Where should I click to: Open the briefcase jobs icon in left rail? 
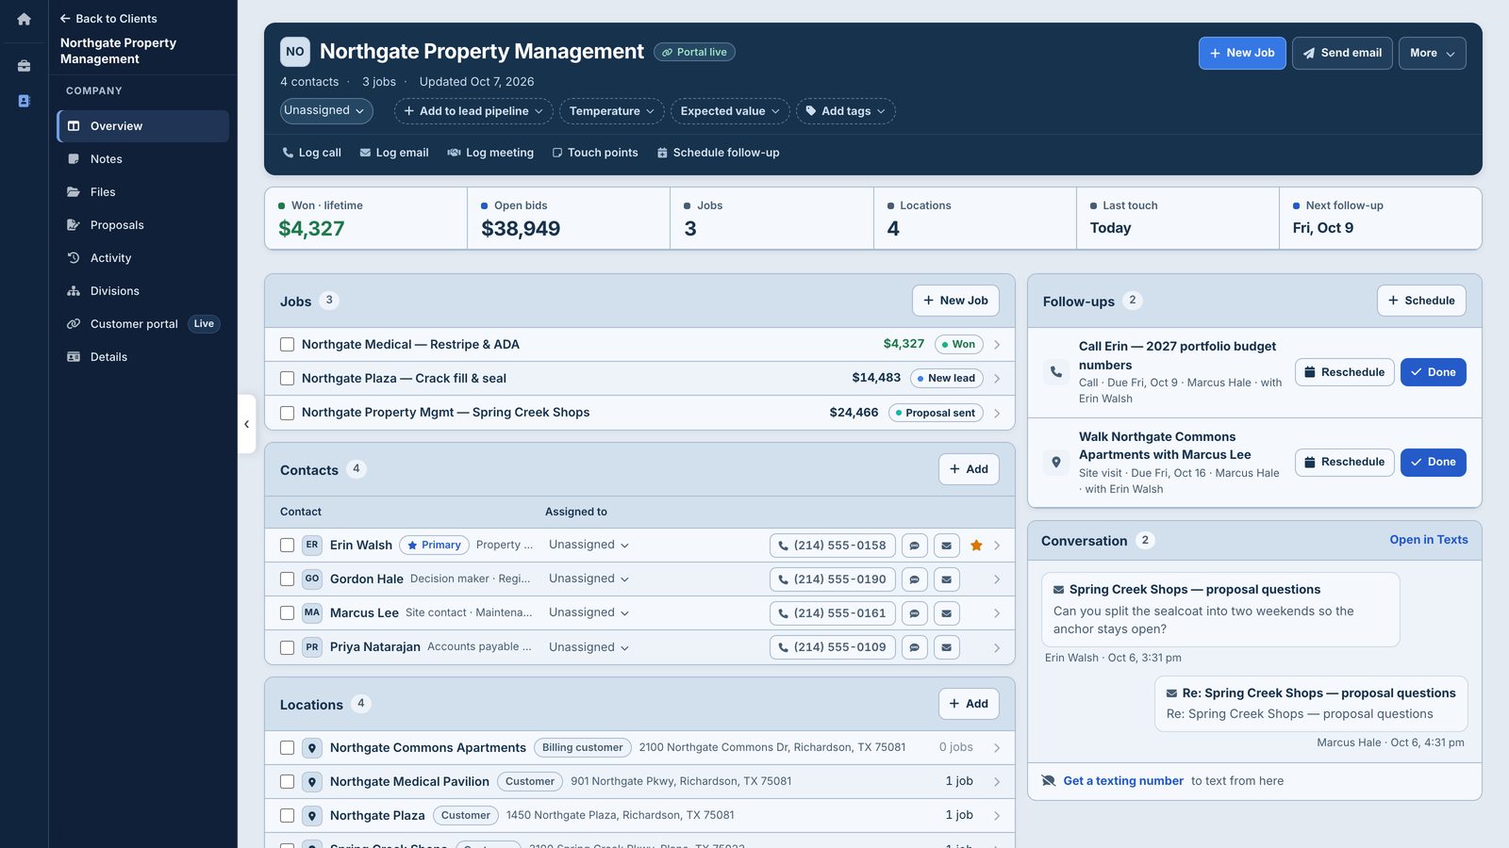(24, 66)
